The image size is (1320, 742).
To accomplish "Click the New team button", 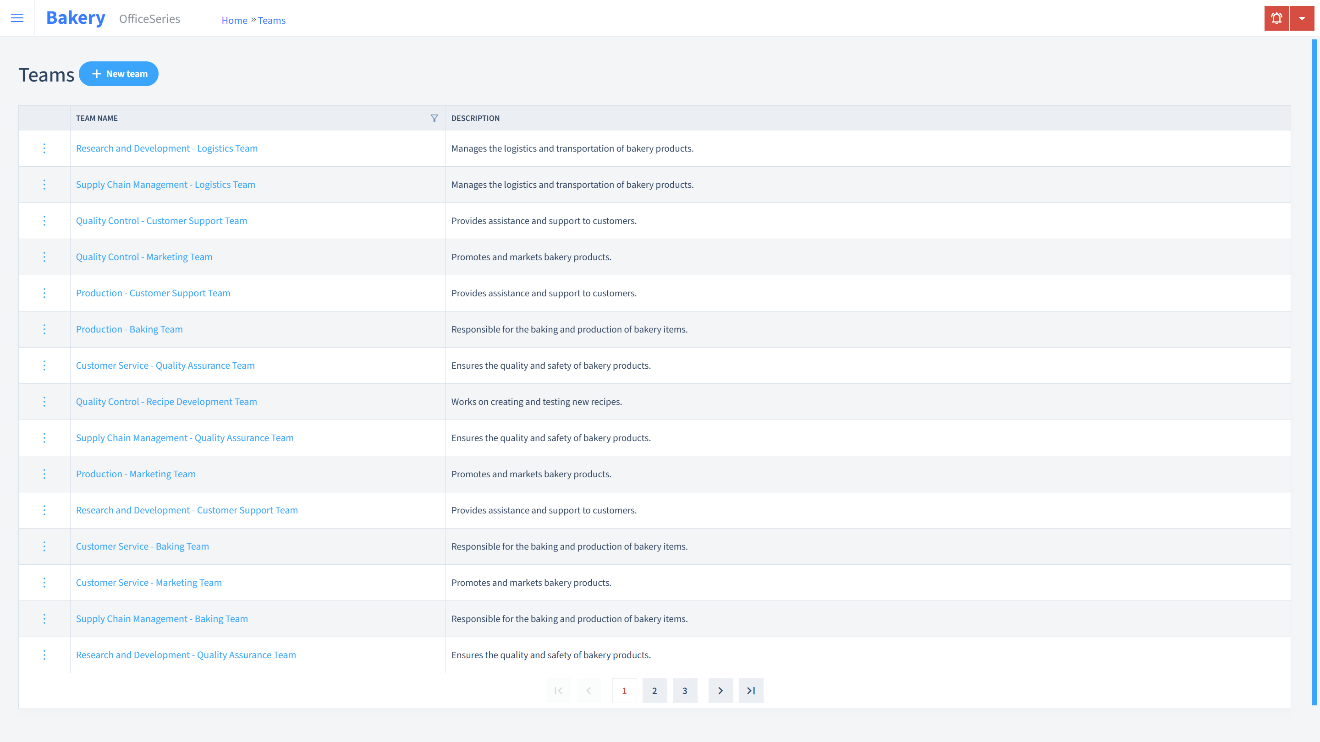I will [119, 73].
